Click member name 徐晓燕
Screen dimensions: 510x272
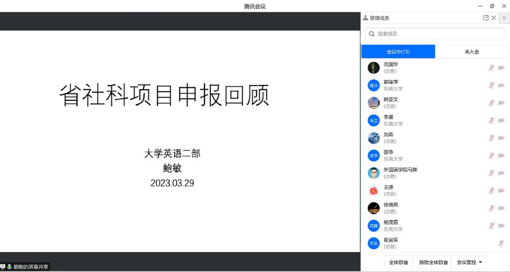click(391, 205)
